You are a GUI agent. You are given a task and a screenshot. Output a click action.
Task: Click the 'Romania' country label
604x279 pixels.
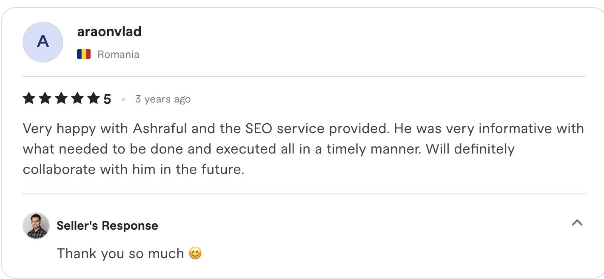click(x=118, y=54)
